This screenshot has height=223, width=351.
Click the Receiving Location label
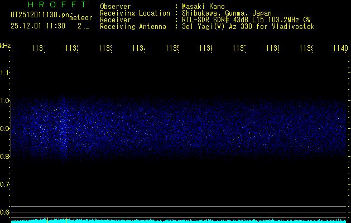click(135, 13)
